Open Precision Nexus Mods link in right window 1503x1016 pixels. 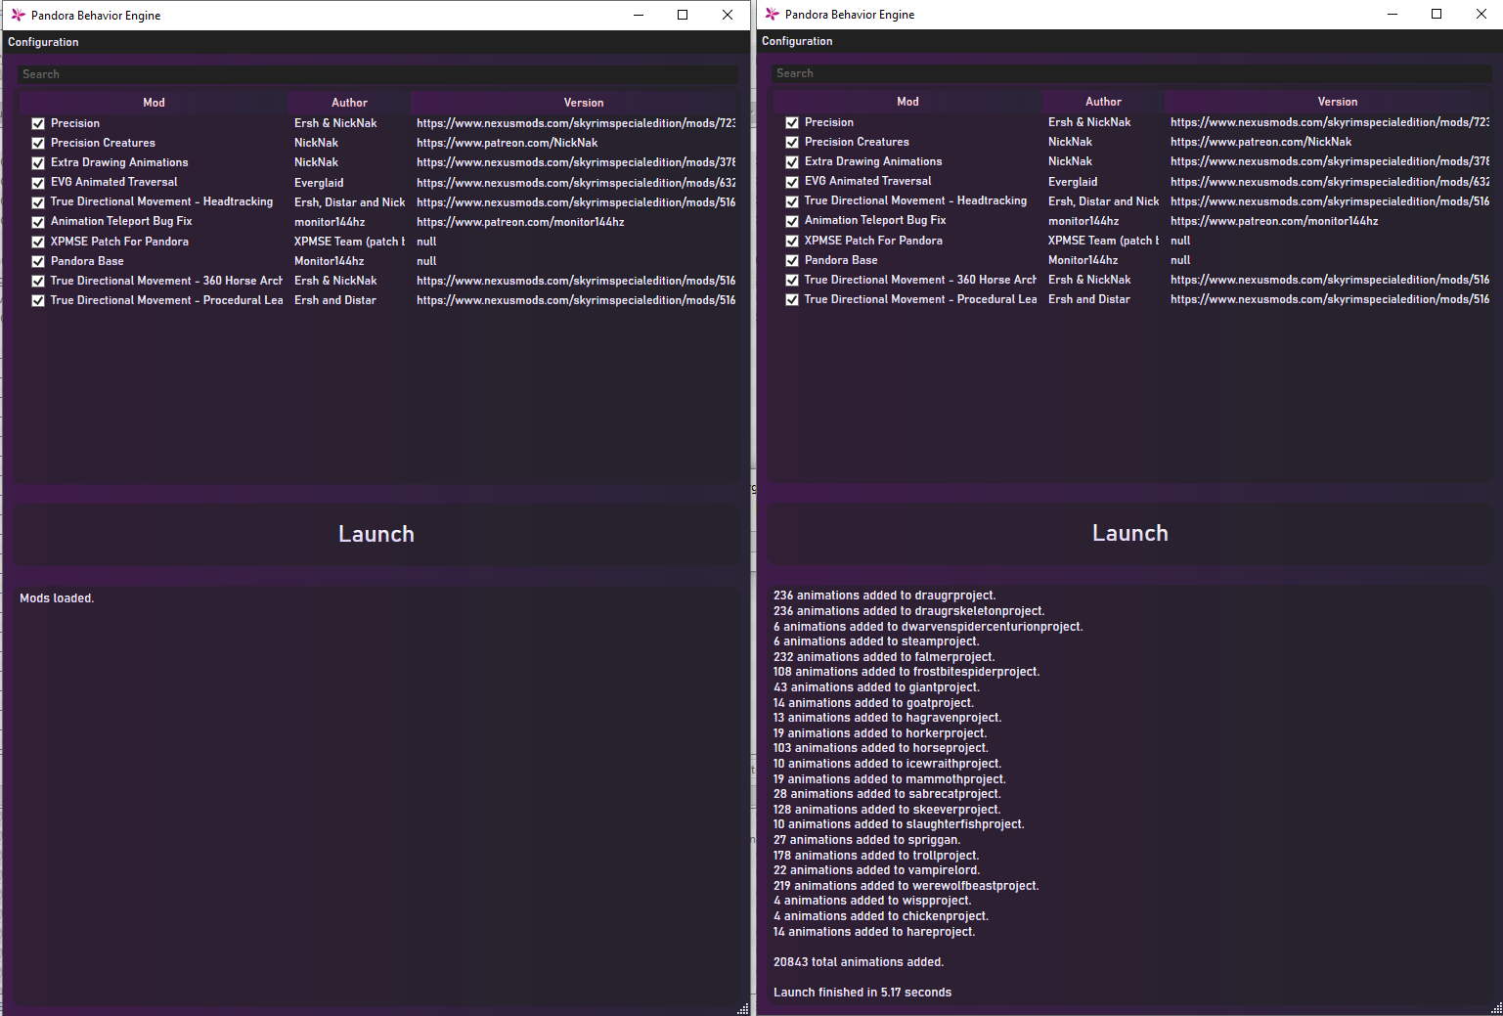pyautogui.click(x=1330, y=122)
